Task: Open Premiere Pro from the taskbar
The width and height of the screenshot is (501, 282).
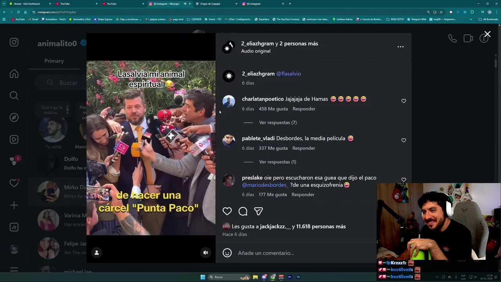Action: [x=290, y=277]
